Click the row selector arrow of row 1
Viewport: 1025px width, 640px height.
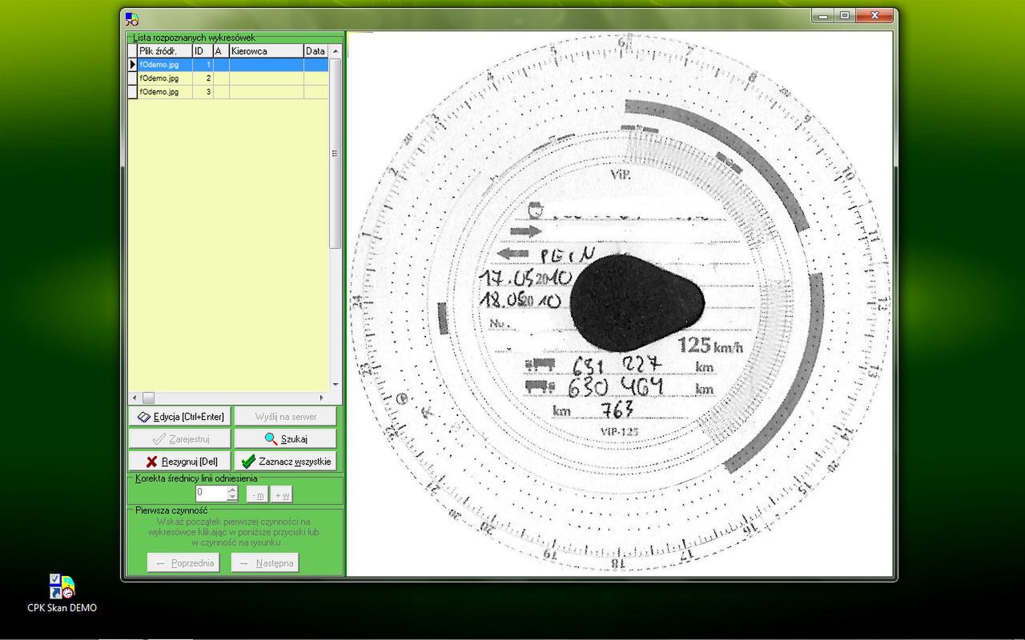click(133, 65)
